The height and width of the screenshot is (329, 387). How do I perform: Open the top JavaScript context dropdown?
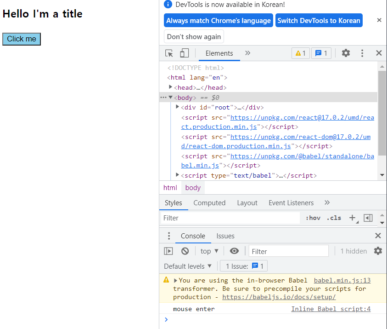click(209, 251)
